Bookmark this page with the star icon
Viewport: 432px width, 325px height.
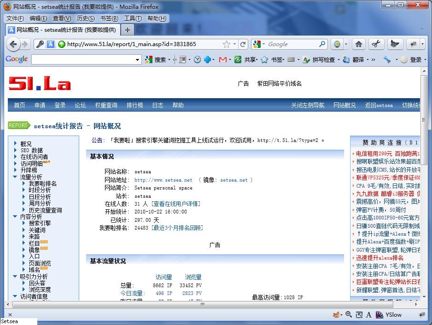[x=226, y=44]
